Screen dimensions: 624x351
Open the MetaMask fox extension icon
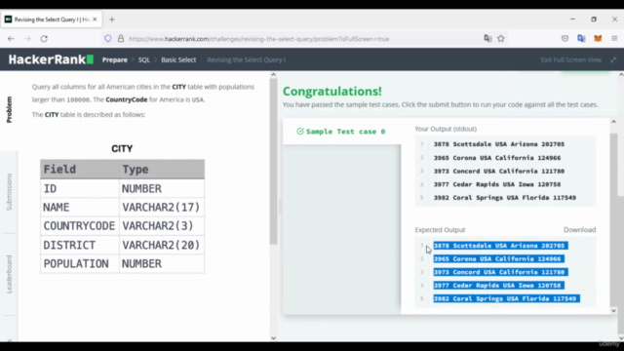(598, 39)
